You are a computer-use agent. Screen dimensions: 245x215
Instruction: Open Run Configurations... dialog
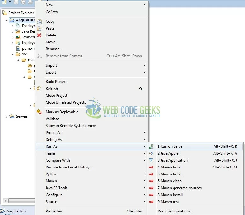pyautogui.click(x=195, y=211)
